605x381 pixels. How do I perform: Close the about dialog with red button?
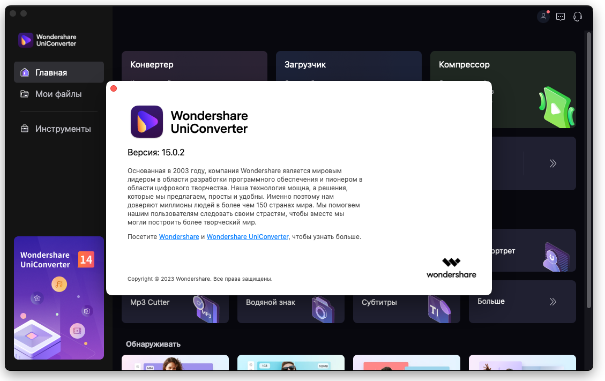(114, 88)
